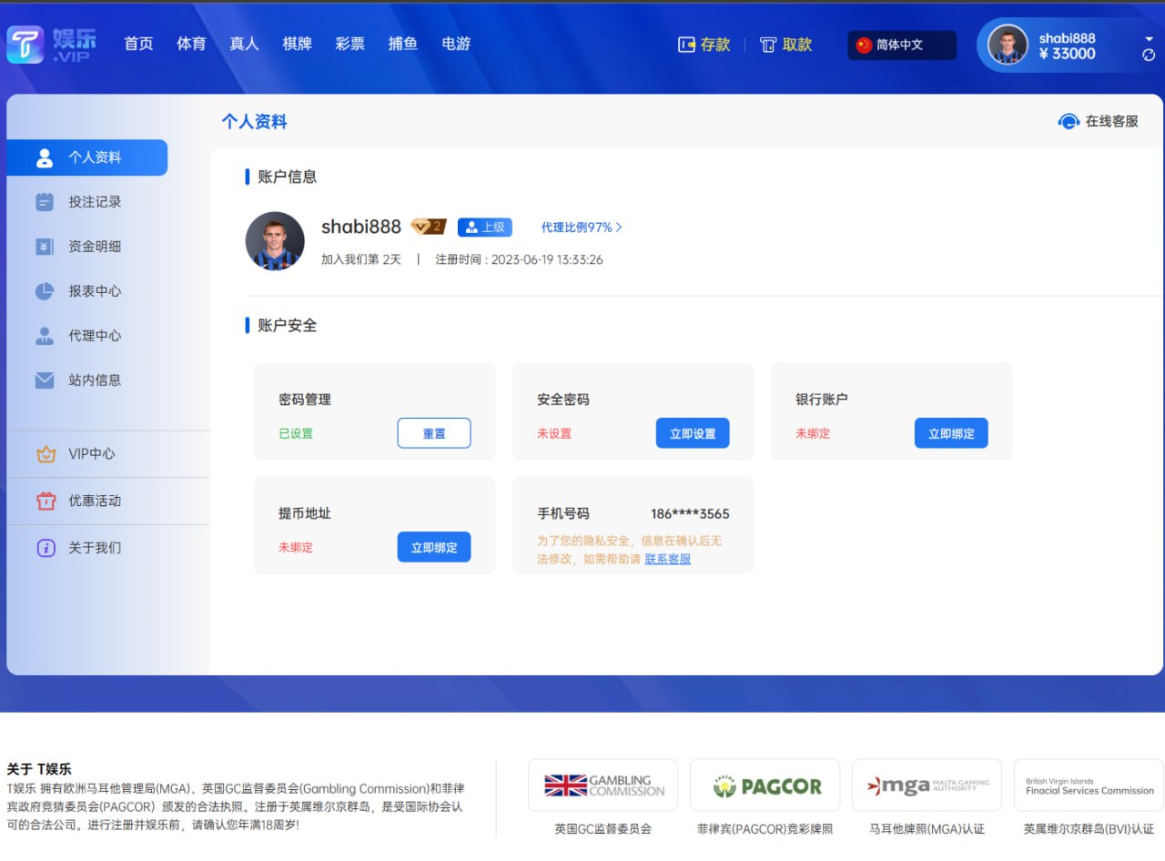Switch to the 体育 navigation tab
Viewport: 1165px width, 861px height.
(191, 43)
